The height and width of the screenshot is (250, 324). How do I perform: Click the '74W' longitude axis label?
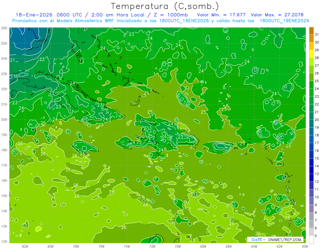coord(127,246)
